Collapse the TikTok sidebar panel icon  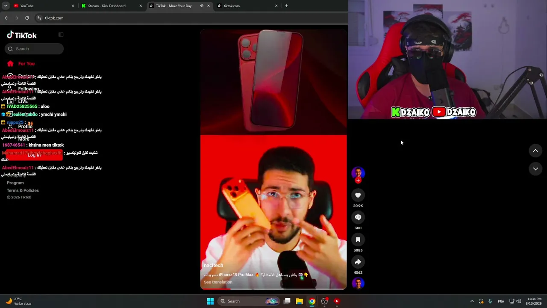[x=61, y=35]
